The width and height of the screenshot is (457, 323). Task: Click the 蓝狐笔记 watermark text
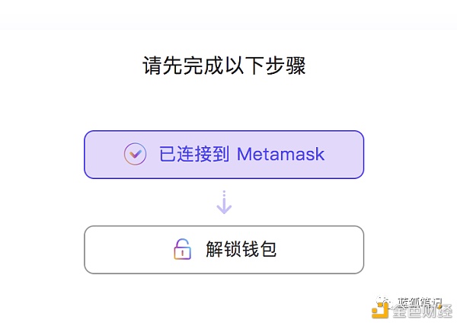[420, 302]
